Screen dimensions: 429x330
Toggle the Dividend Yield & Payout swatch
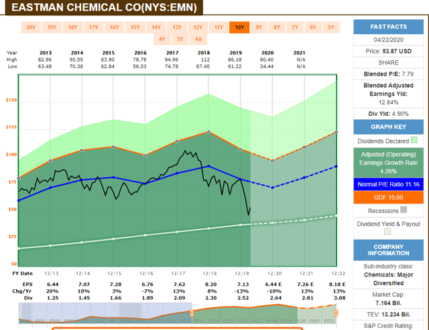[388, 232]
